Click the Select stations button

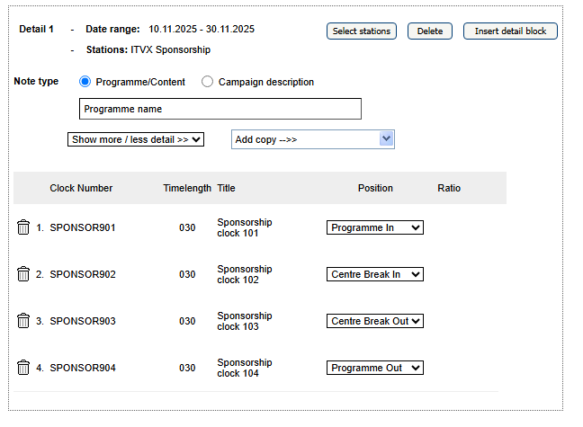pyautogui.click(x=362, y=31)
